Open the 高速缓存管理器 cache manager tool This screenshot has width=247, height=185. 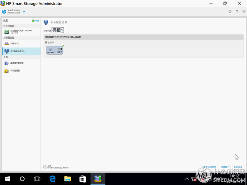[21, 63]
